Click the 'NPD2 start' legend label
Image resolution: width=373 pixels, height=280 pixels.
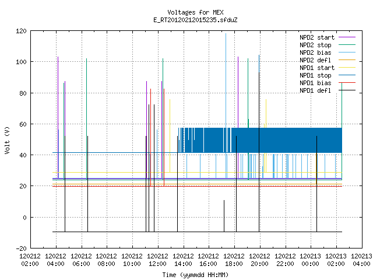[x=317, y=37]
